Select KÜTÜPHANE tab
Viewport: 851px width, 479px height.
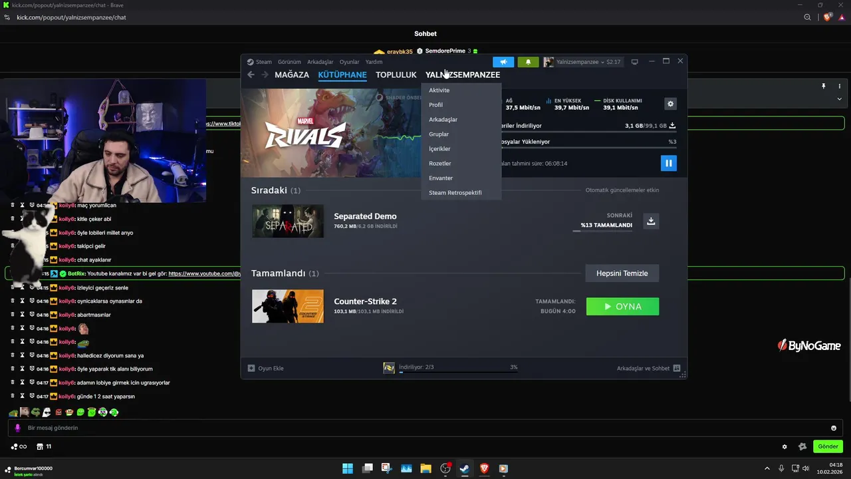(342, 75)
